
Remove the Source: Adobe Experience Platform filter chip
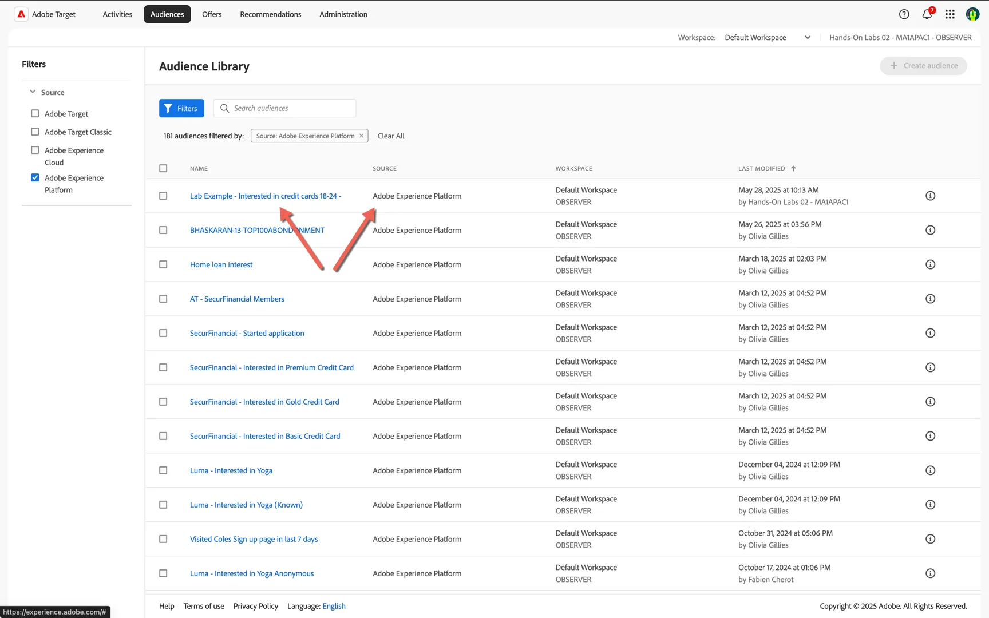[361, 136]
